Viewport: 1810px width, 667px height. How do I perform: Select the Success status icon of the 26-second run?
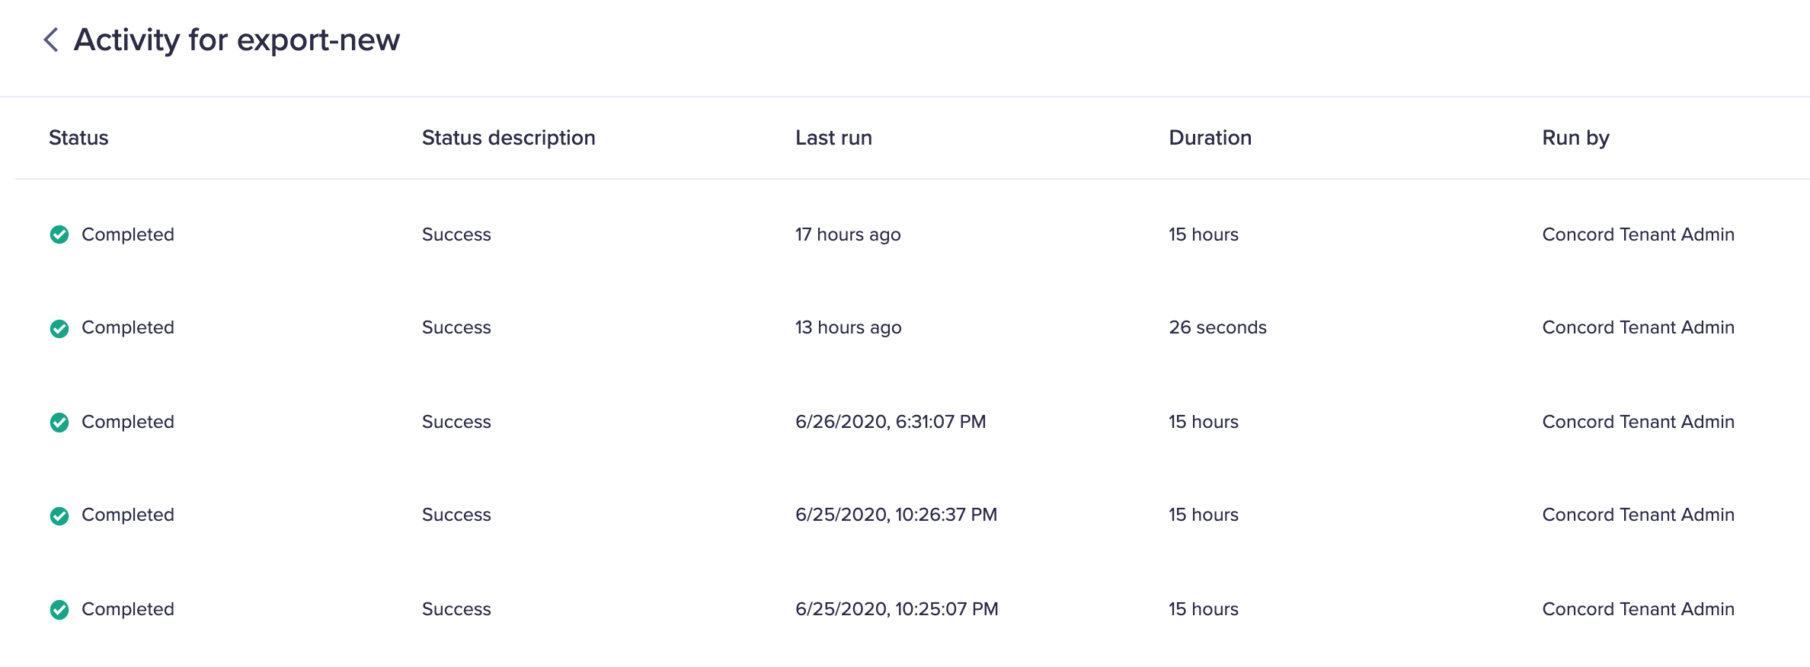pyautogui.click(x=61, y=327)
